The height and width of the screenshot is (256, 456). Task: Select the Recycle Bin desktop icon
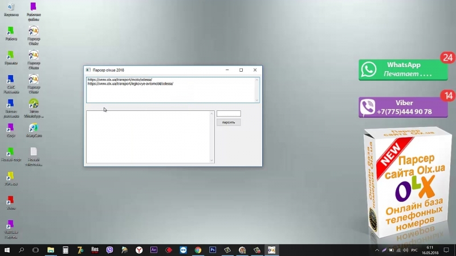[11, 9]
